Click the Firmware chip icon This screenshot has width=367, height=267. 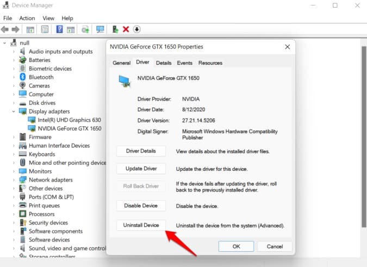pos(23,136)
